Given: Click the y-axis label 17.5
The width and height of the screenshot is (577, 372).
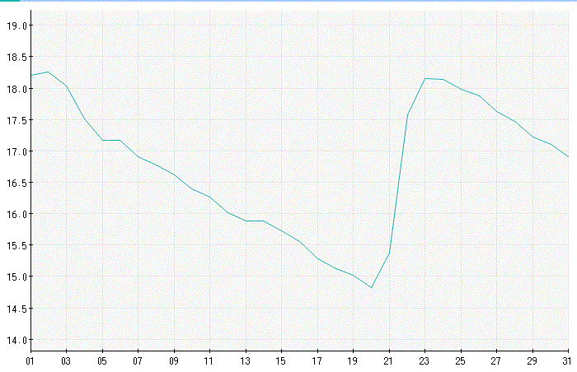Looking at the screenshot, I should [x=17, y=120].
